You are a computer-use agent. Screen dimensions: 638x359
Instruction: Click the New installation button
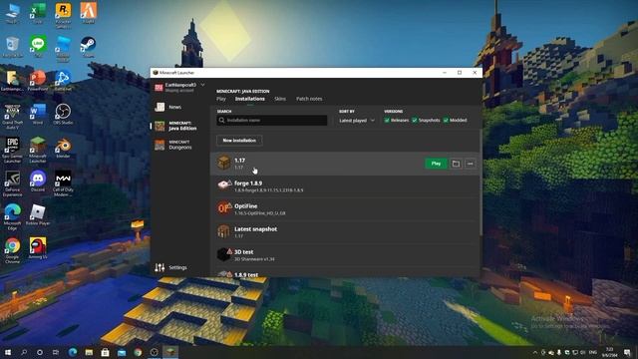pos(239,141)
